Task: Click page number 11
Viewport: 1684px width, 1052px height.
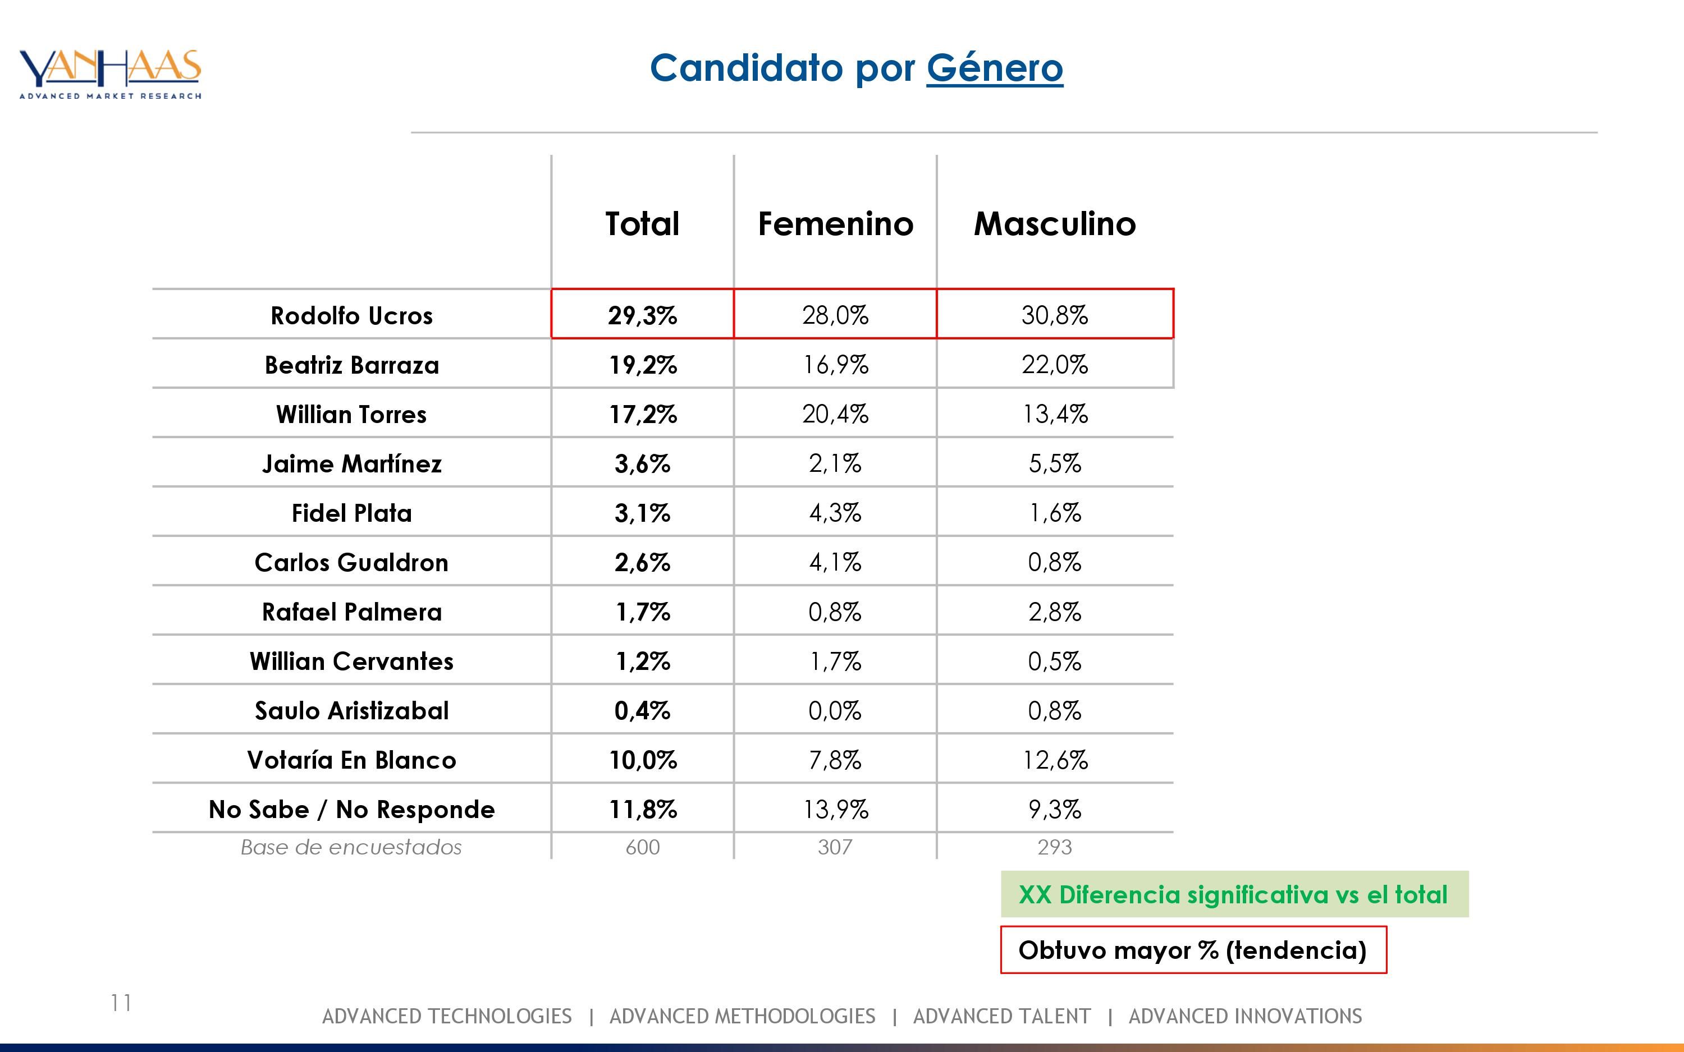Action: [x=120, y=1003]
